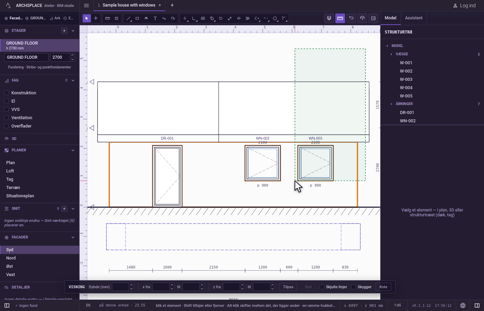This screenshot has width=484, height=311.
Task: Click Log ind link
Action: 465,6
